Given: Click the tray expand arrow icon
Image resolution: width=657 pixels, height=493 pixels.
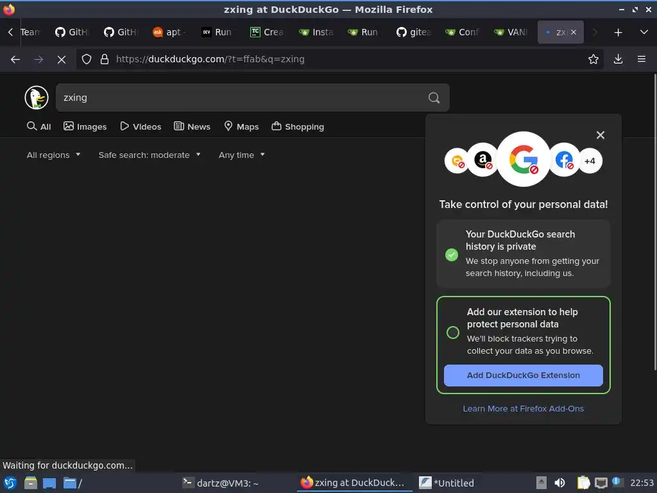Looking at the screenshot, I should (x=542, y=483).
